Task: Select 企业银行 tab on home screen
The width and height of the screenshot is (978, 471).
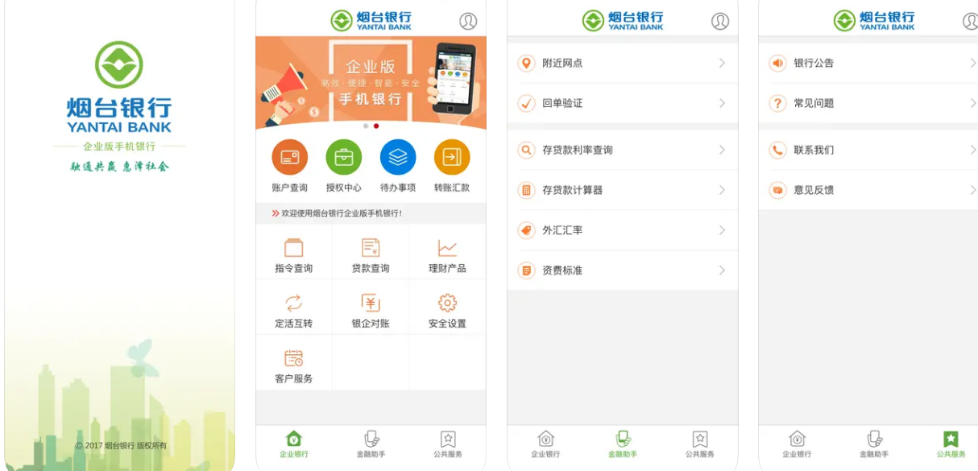Action: pyautogui.click(x=294, y=444)
